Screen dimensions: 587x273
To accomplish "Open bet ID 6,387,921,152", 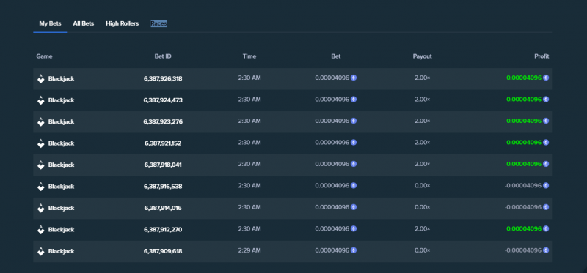I will click(163, 143).
